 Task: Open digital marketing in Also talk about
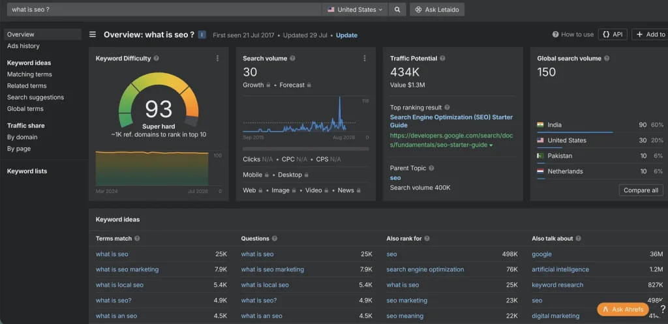[556, 316]
